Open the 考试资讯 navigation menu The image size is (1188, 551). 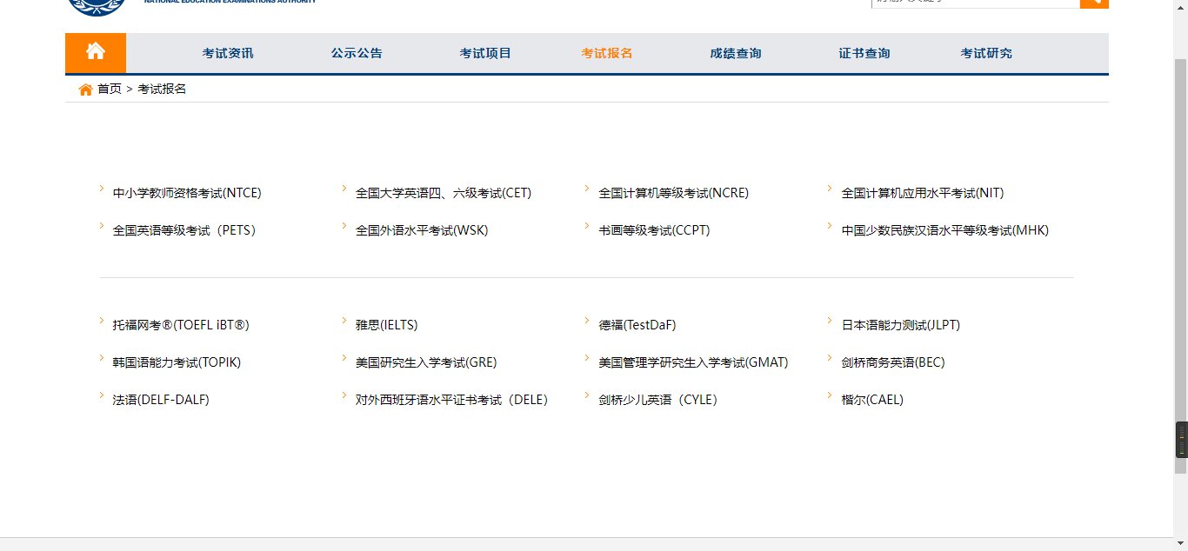point(226,52)
